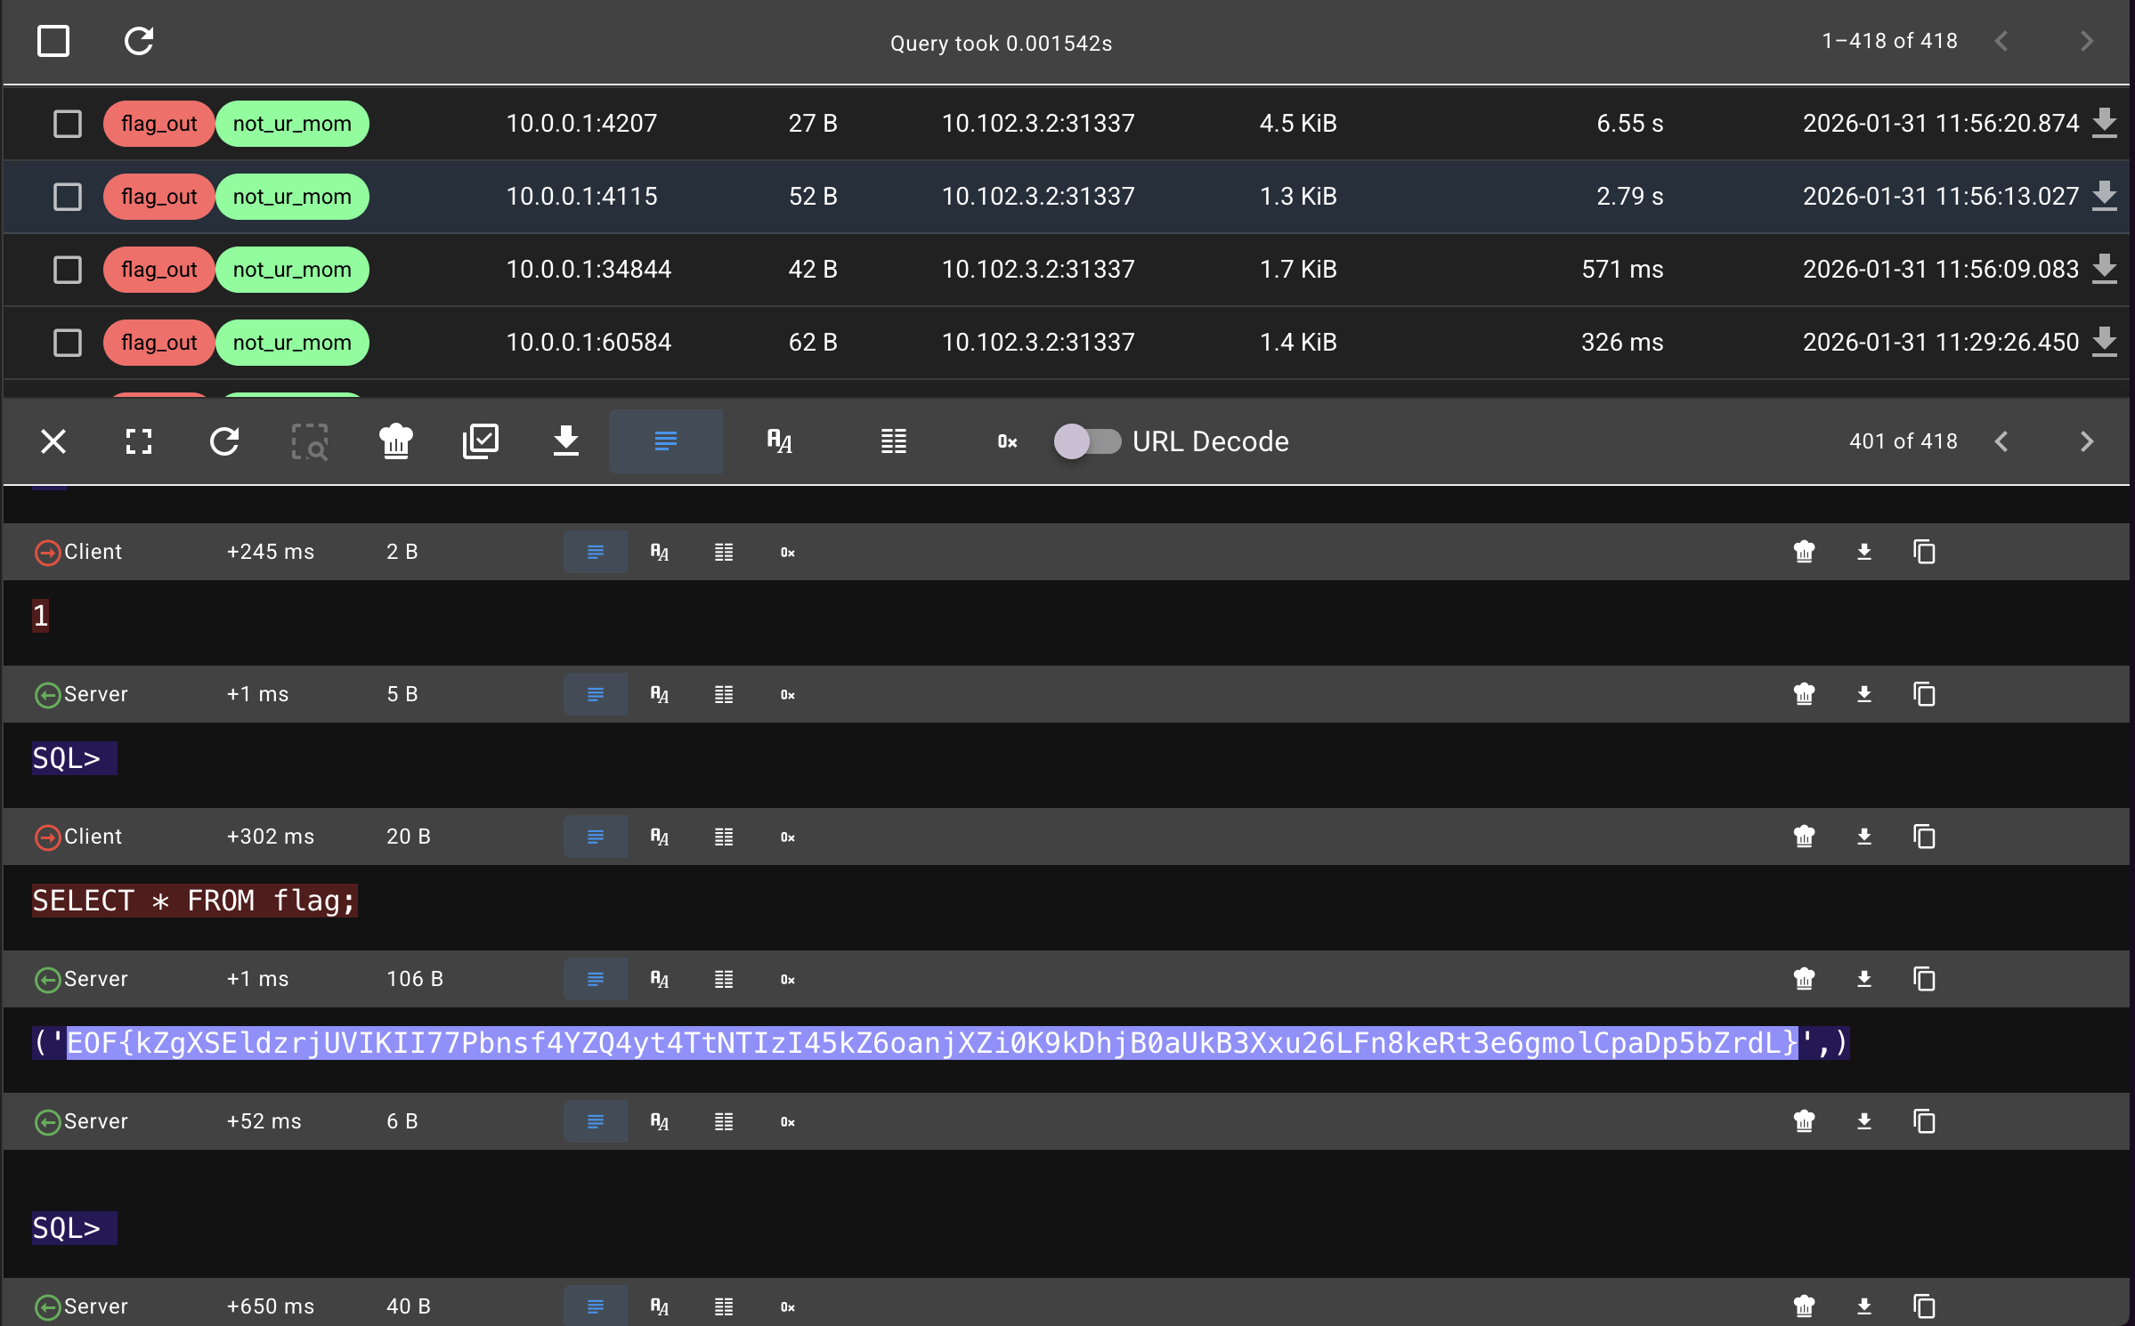Check the 10.0.0.1:60584 flow row
This screenshot has height=1326, width=2135.
(68, 343)
